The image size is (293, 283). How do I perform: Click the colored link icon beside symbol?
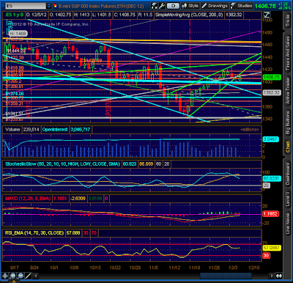click(56, 6)
